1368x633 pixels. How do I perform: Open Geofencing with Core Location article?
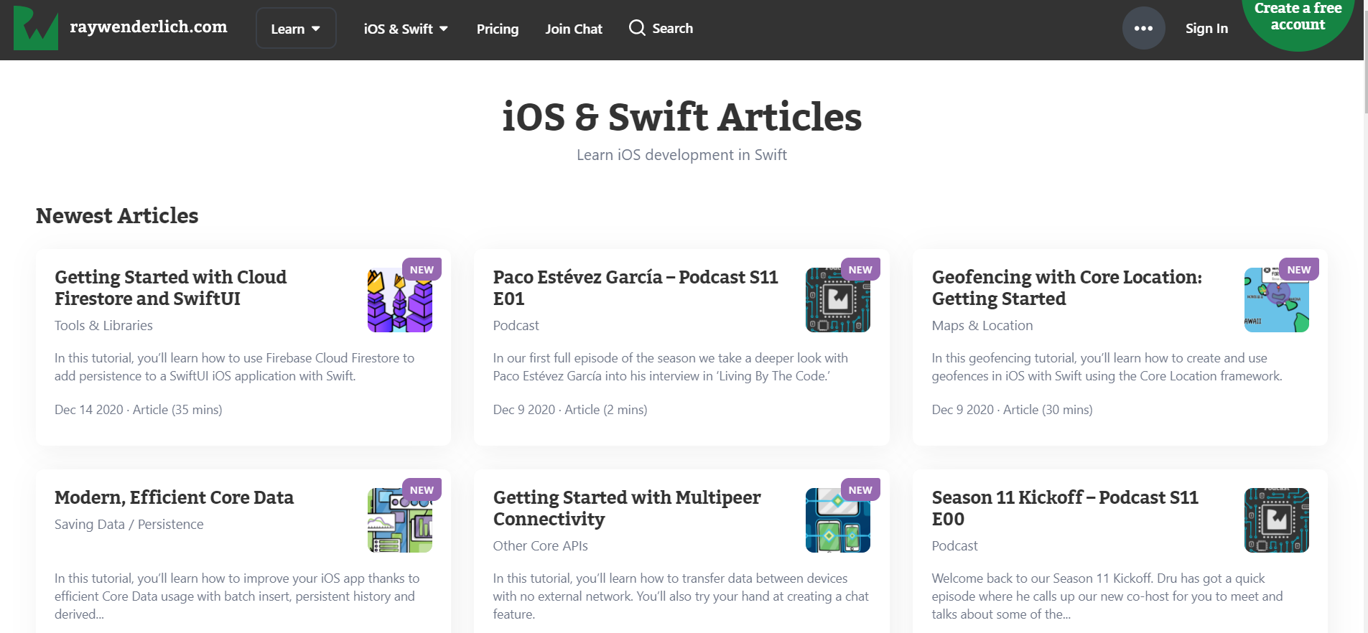click(x=1066, y=288)
